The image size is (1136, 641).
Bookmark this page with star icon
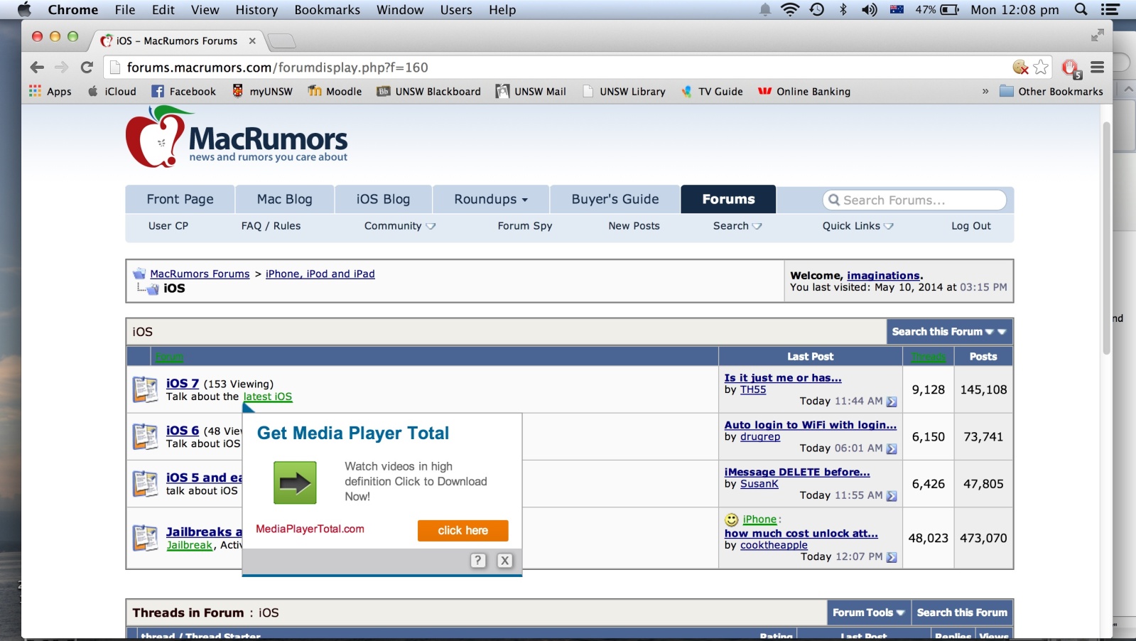tap(1041, 67)
